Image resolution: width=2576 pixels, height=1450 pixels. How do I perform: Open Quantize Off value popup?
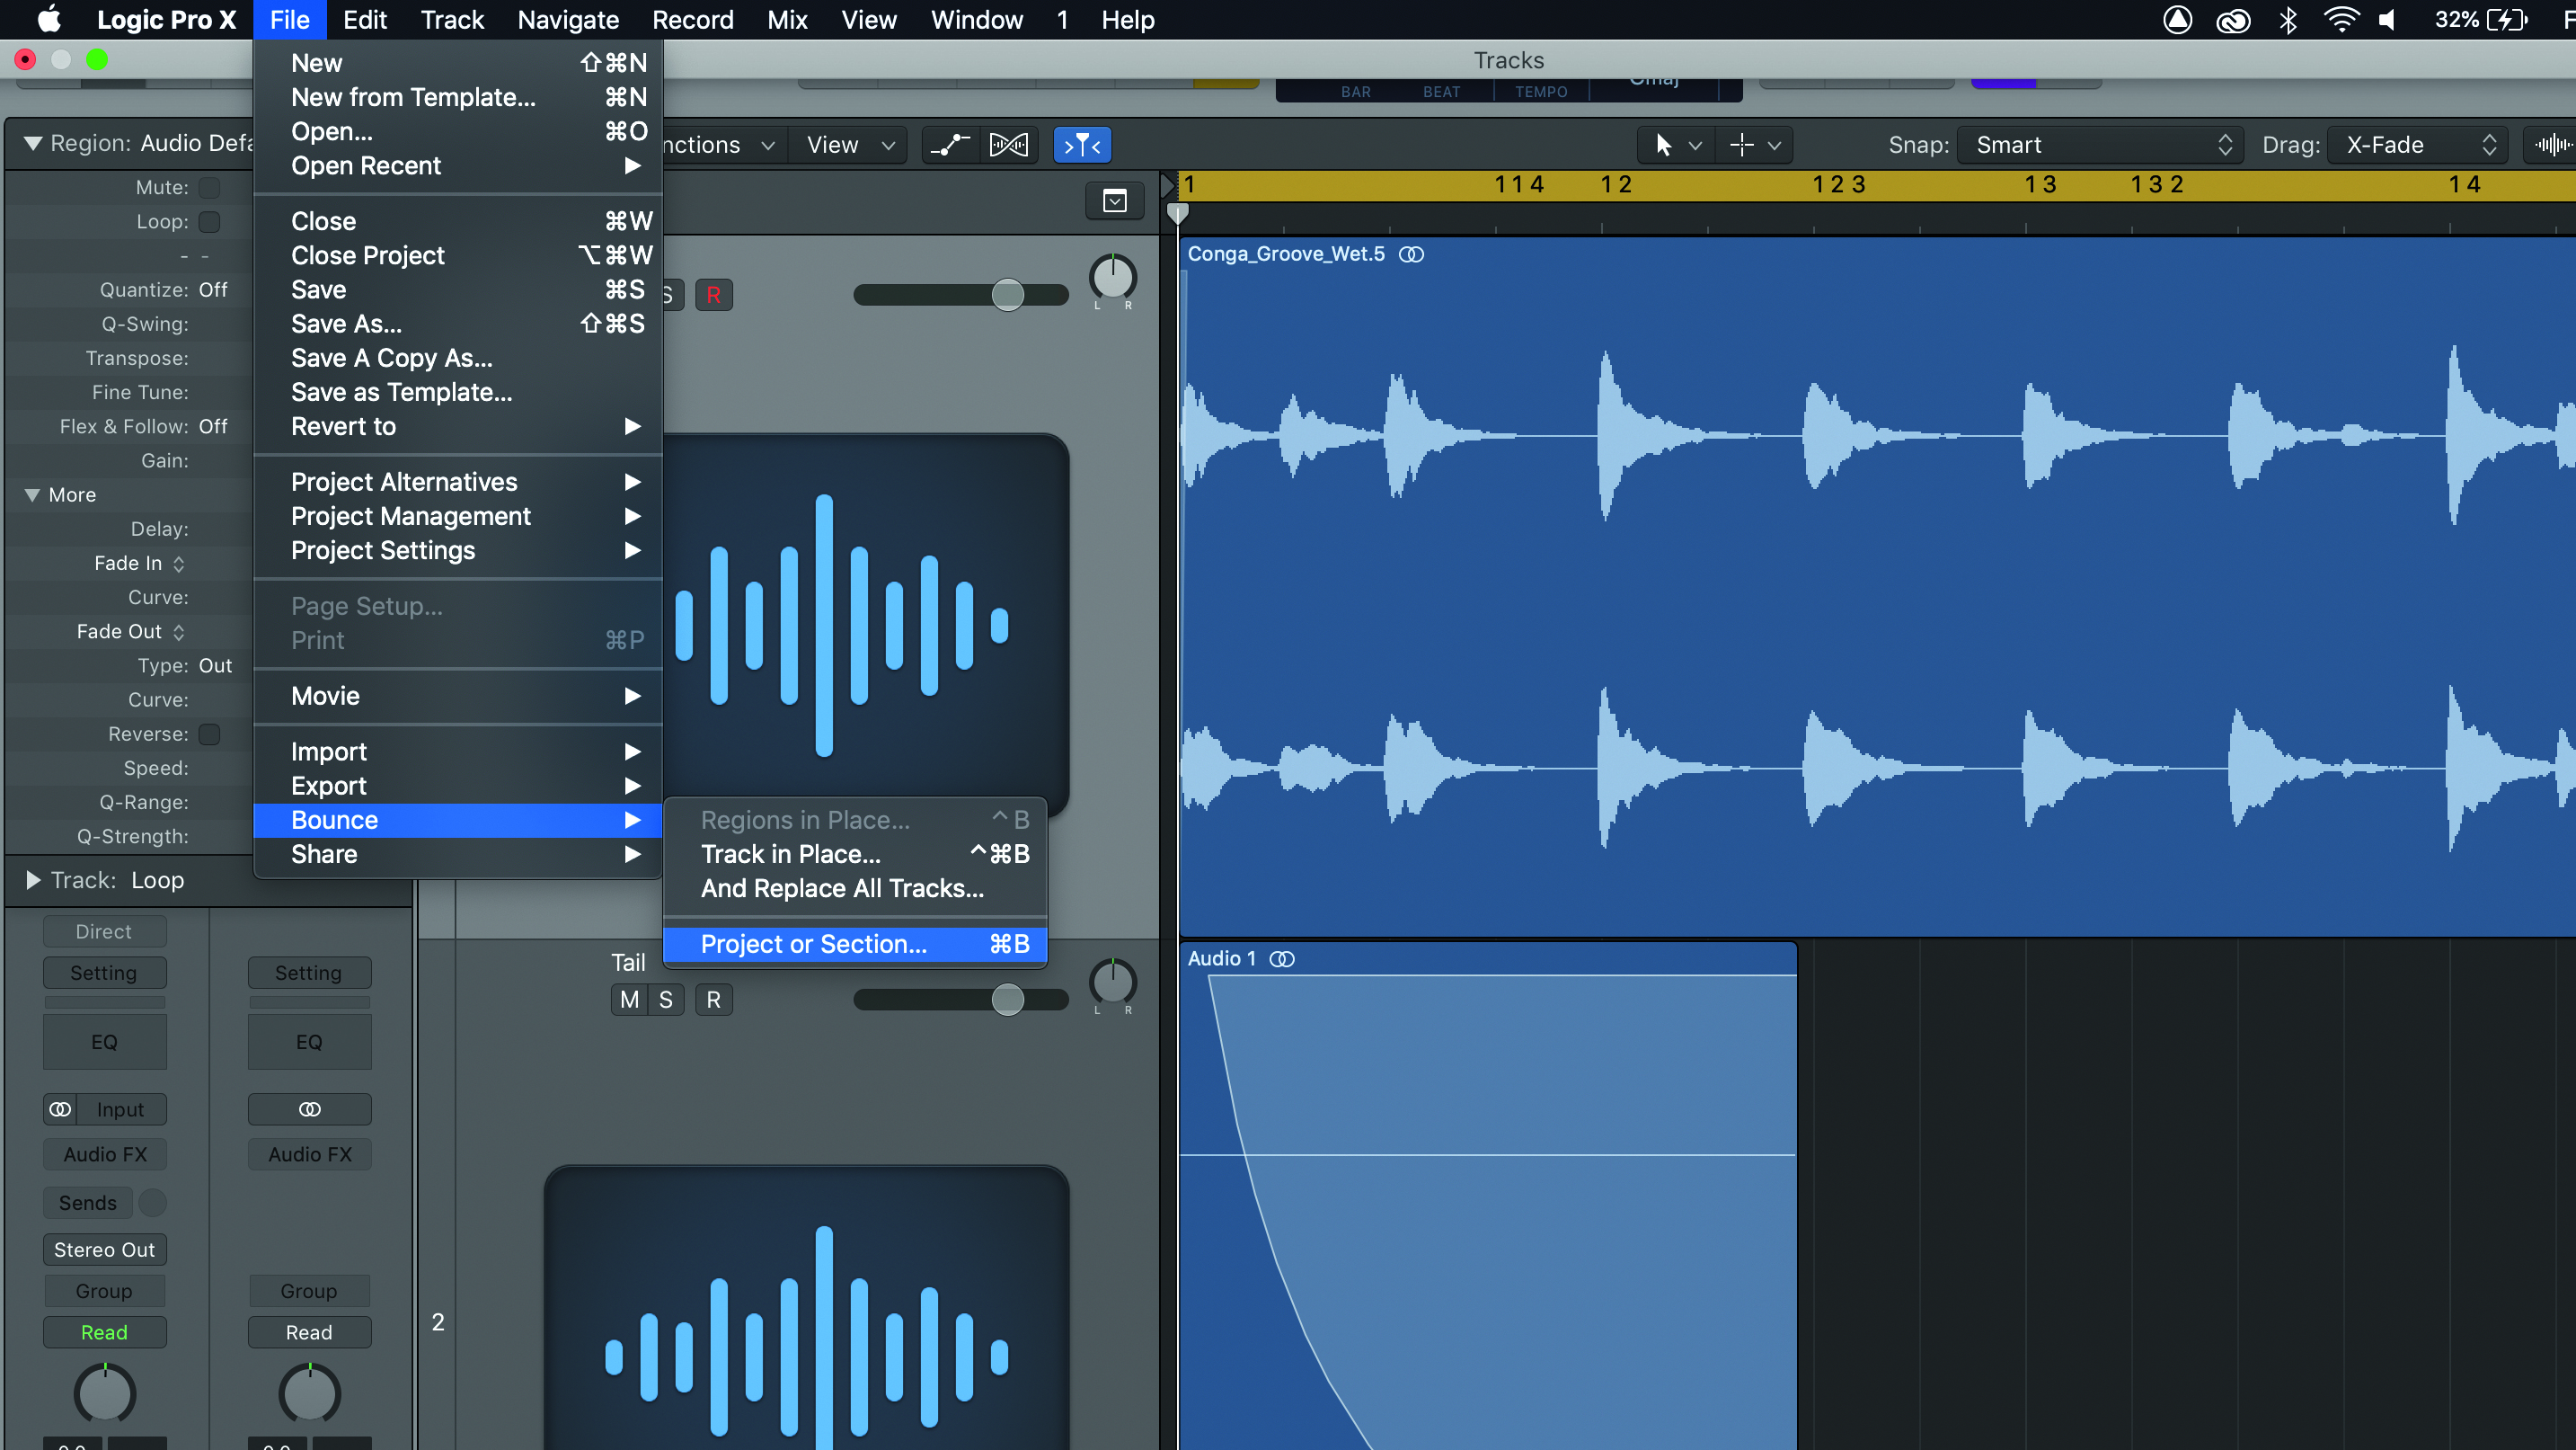click(213, 289)
